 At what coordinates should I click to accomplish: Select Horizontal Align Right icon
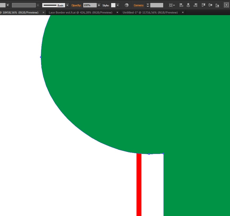coord(195,5)
